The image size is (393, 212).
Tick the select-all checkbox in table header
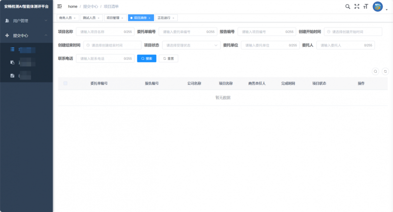point(65,83)
